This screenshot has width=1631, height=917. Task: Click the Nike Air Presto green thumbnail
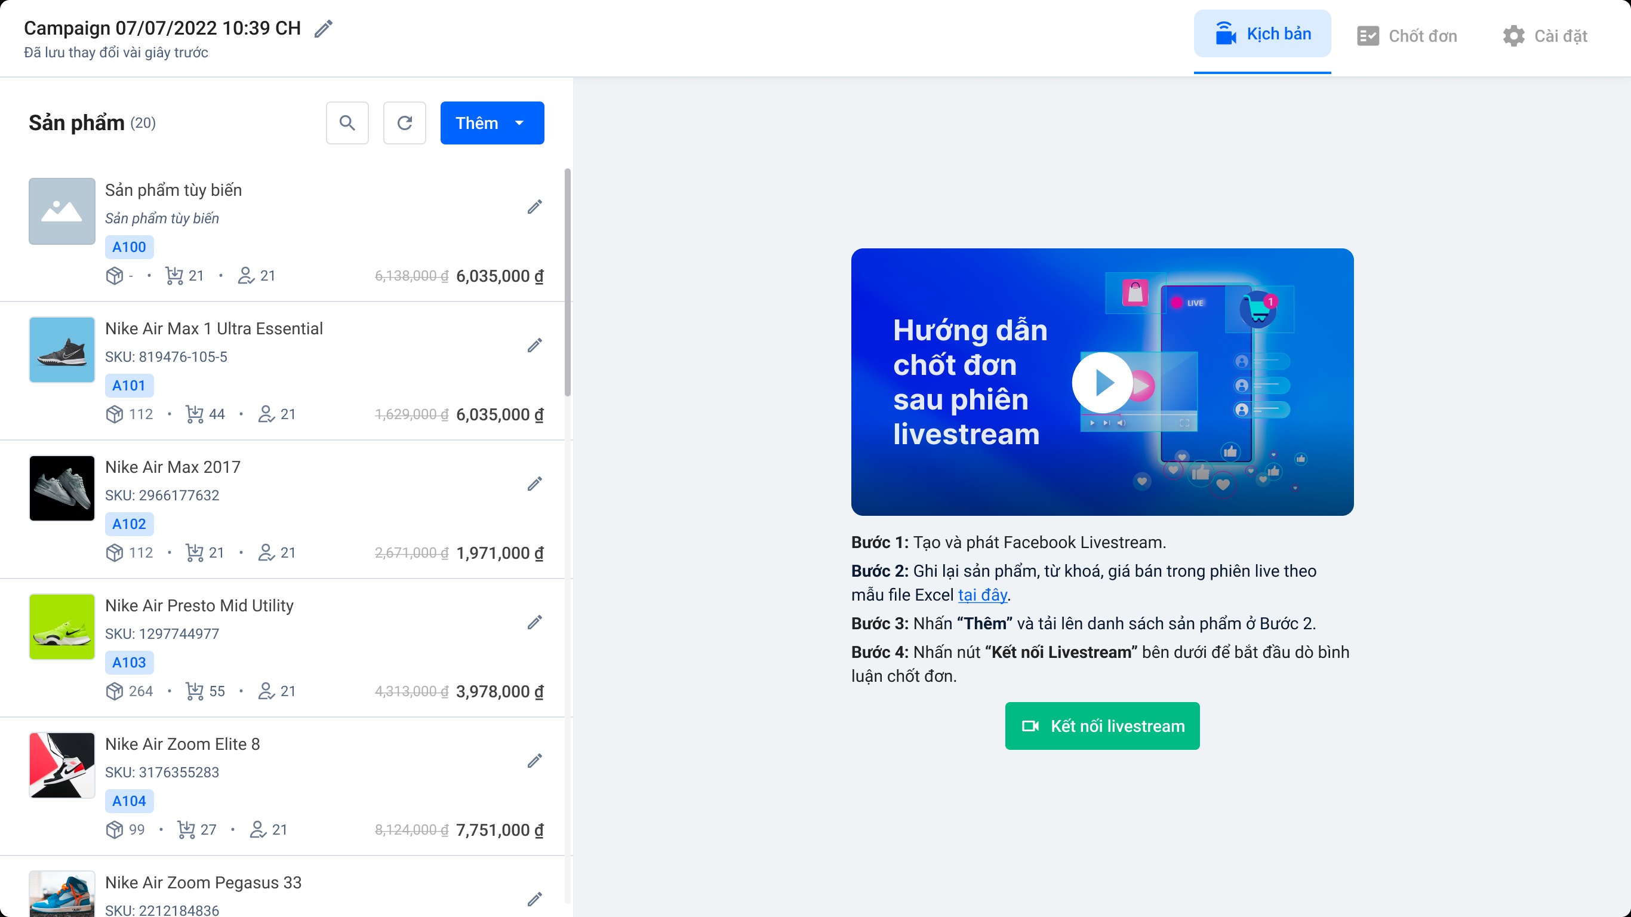(x=62, y=626)
